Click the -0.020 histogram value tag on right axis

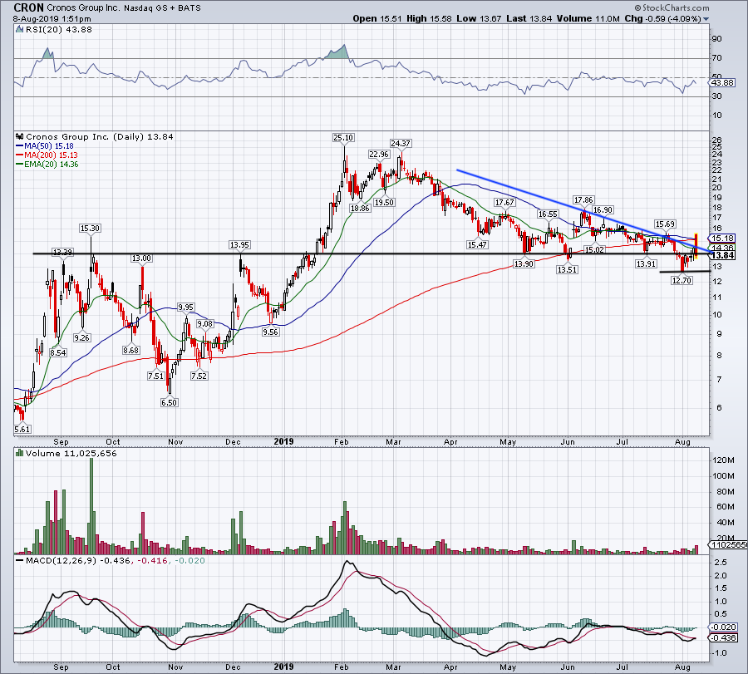(x=724, y=627)
